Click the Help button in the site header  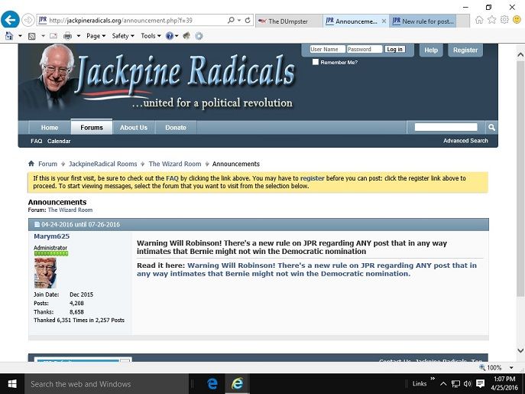pyautogui.click(x=431, y=50)
